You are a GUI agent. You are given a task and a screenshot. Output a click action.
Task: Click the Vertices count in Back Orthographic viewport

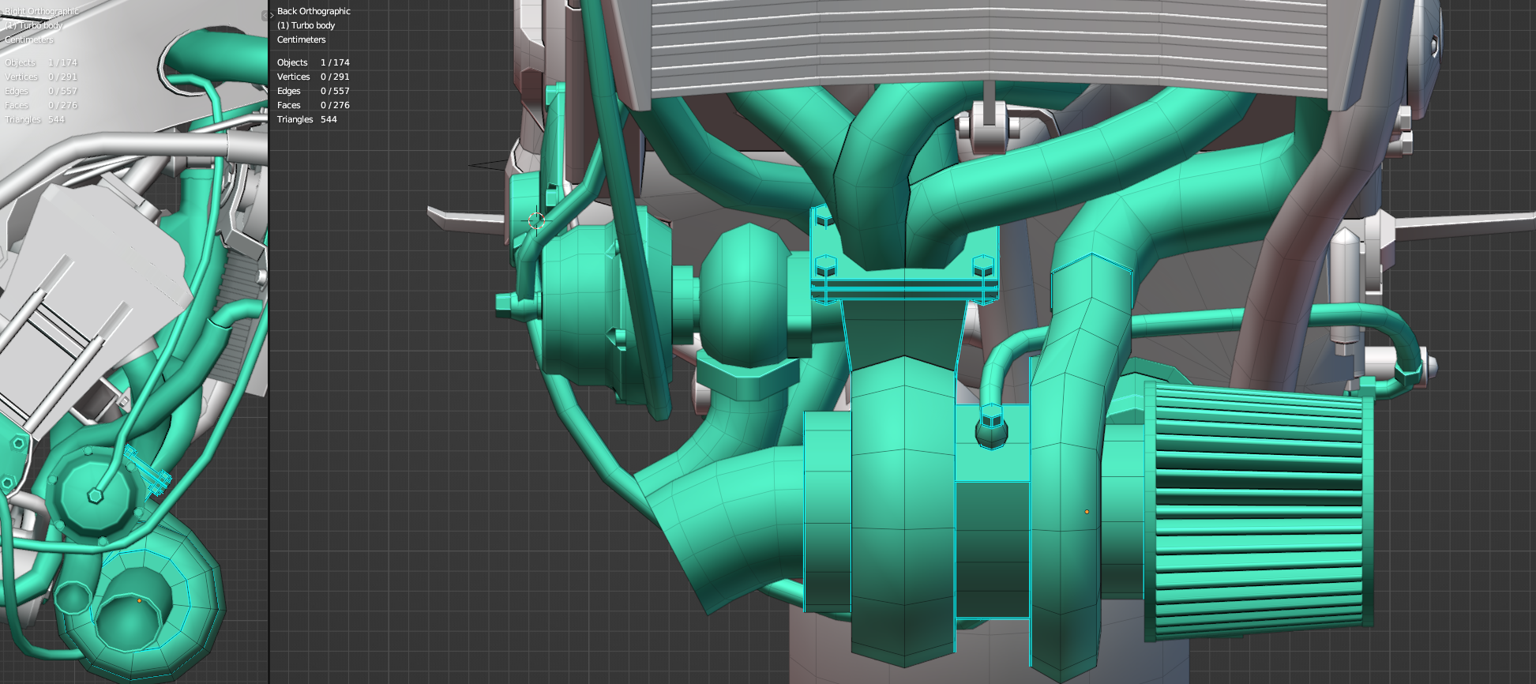tap(335, 77)
